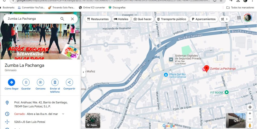Image resolution: width=257 pixels, height=129 pixels.
Task: Open Street View pegman icon
Action: click(x=250, y=125)
